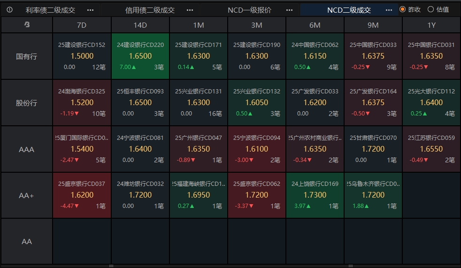
Task: Click the 6M column header
Action: tap(315, 25)
